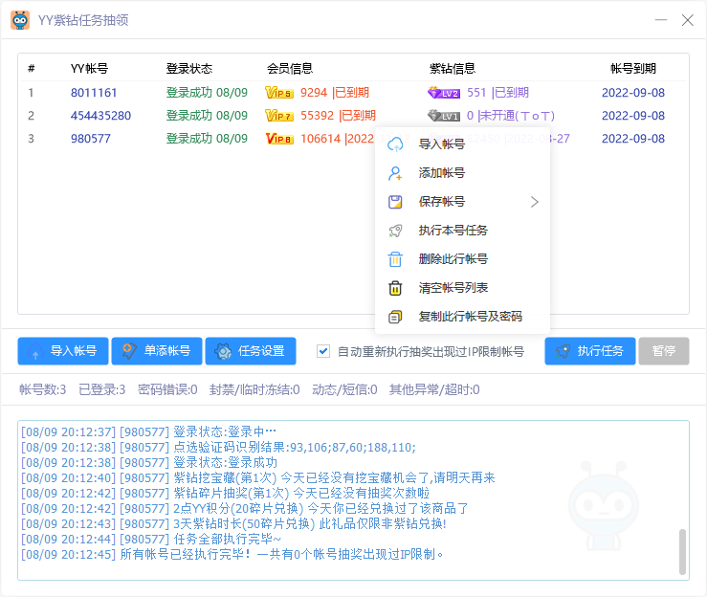This screenshot has width=707, height=597.
Task: Click the 帐号到期 column header
Action: click(633, 69)
